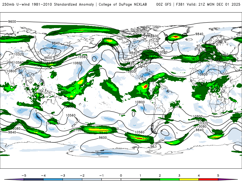This screenshot has width=242, height=181.
Task: Click the '-1' colorbar tick label
Action: click(101, 176)
